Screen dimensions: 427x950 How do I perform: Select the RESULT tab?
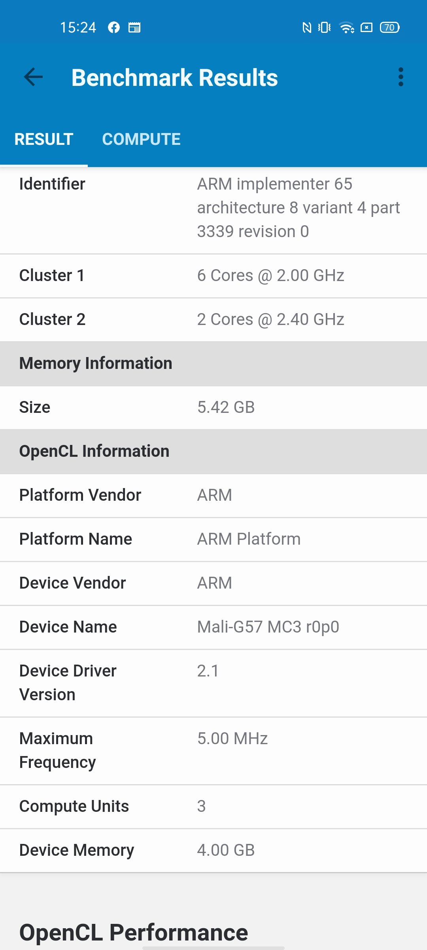tap(44, 139)
